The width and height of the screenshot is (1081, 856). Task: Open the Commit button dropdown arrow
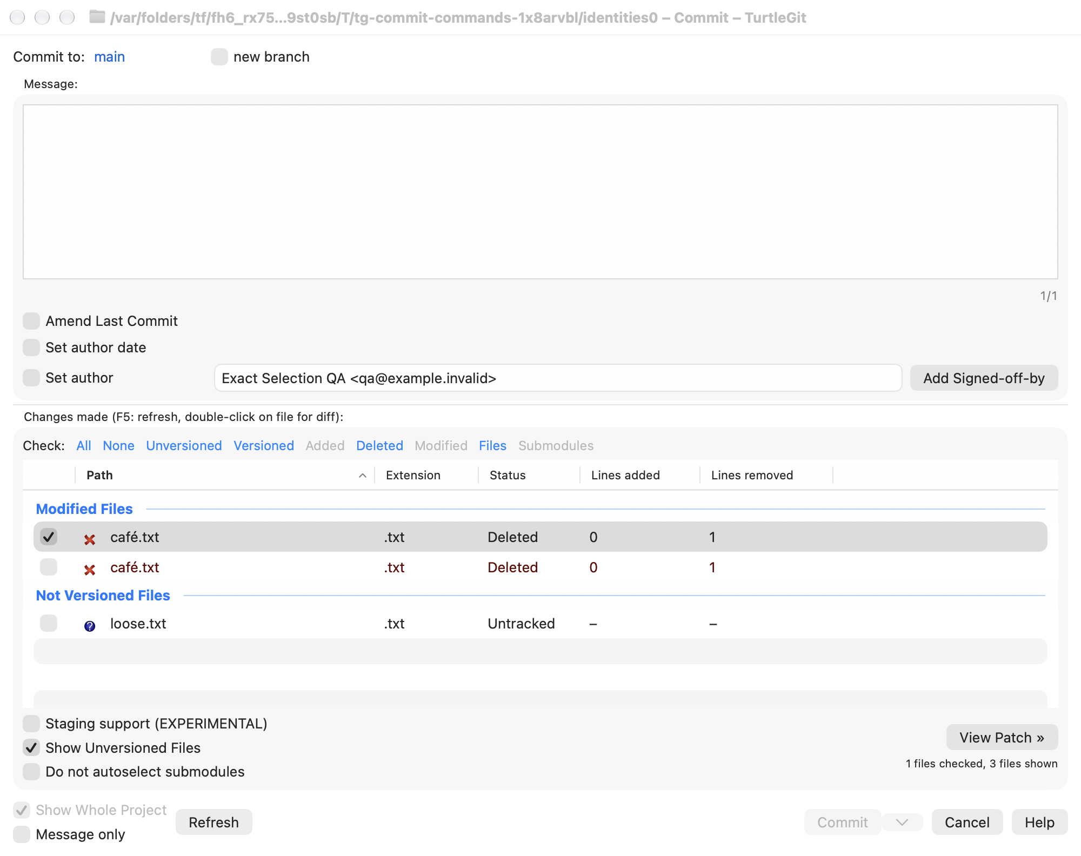click(902, 822)
